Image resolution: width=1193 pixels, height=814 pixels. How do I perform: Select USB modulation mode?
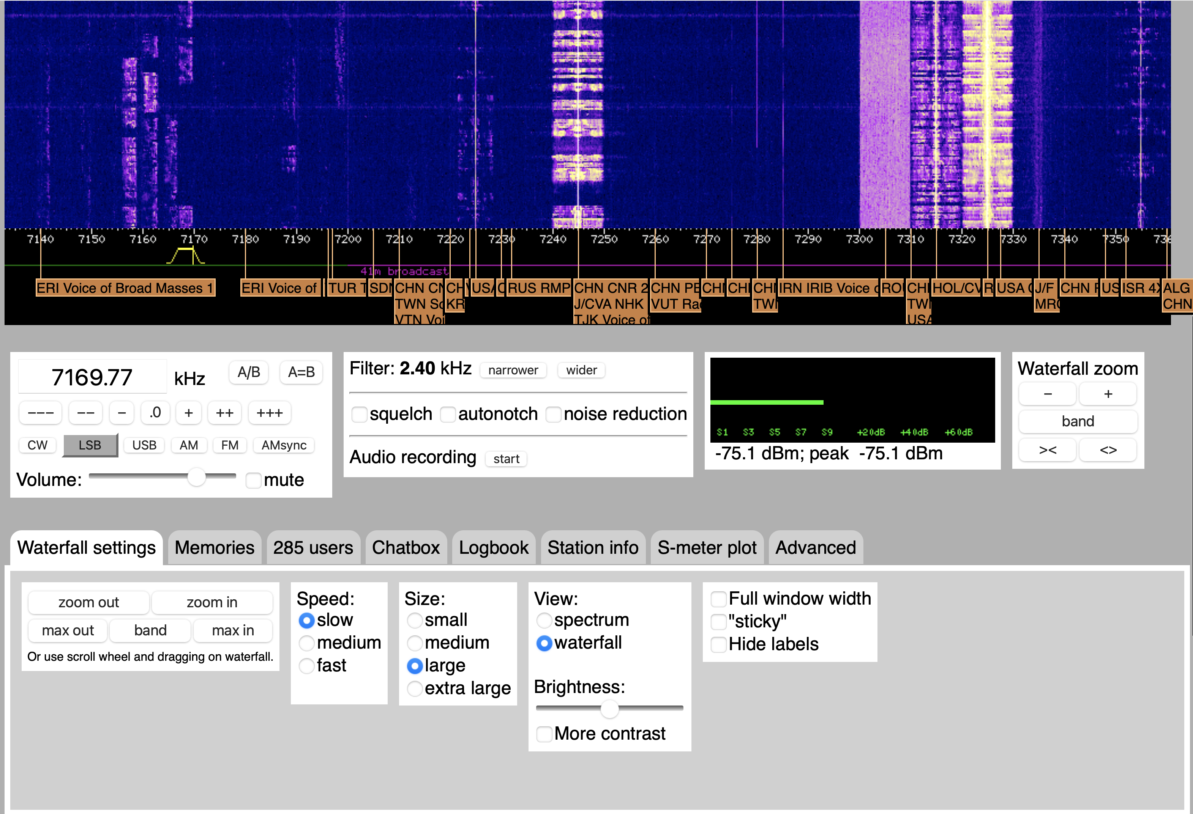(144, 445)
